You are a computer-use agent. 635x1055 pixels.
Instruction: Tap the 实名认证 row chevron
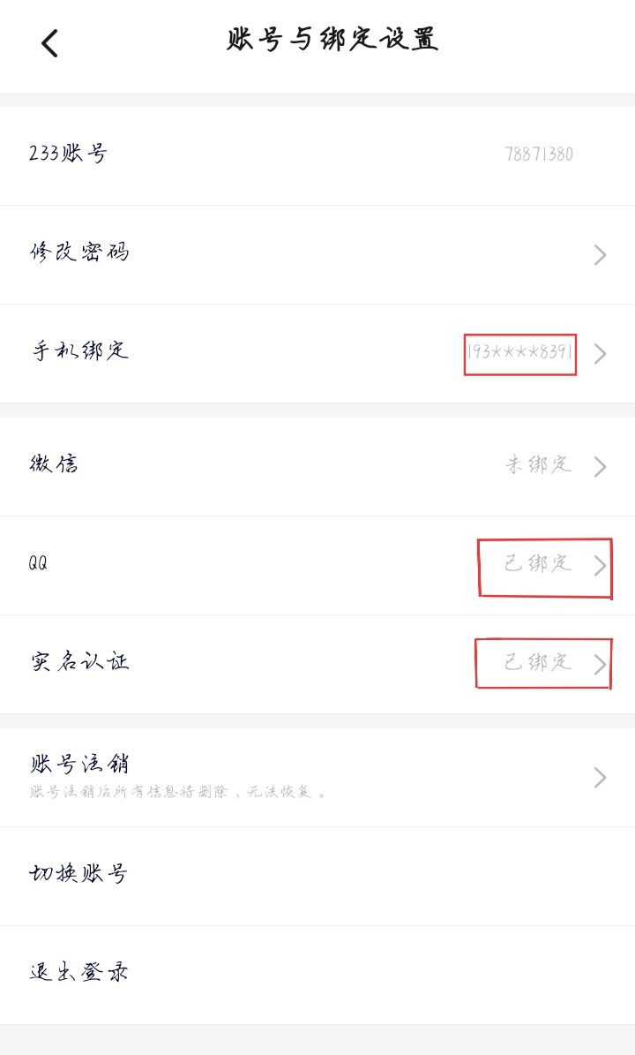click(x=600, y=665)
